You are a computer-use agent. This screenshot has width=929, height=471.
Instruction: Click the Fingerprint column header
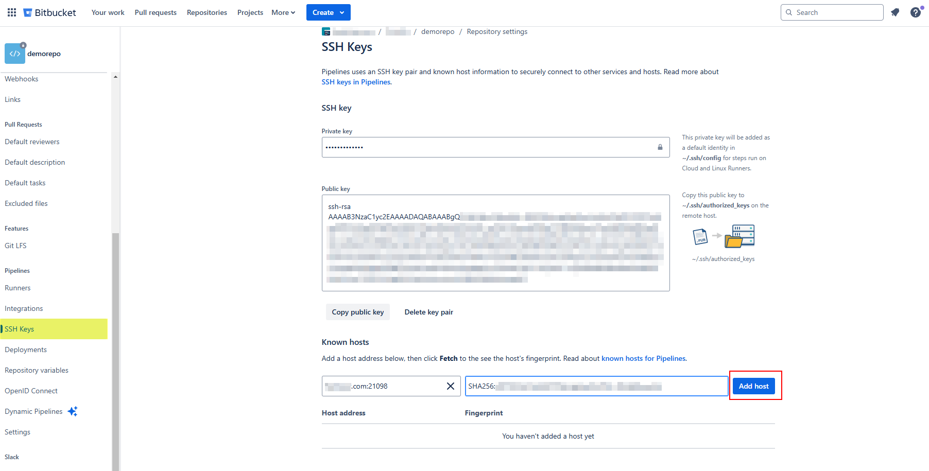click(484, 413)
